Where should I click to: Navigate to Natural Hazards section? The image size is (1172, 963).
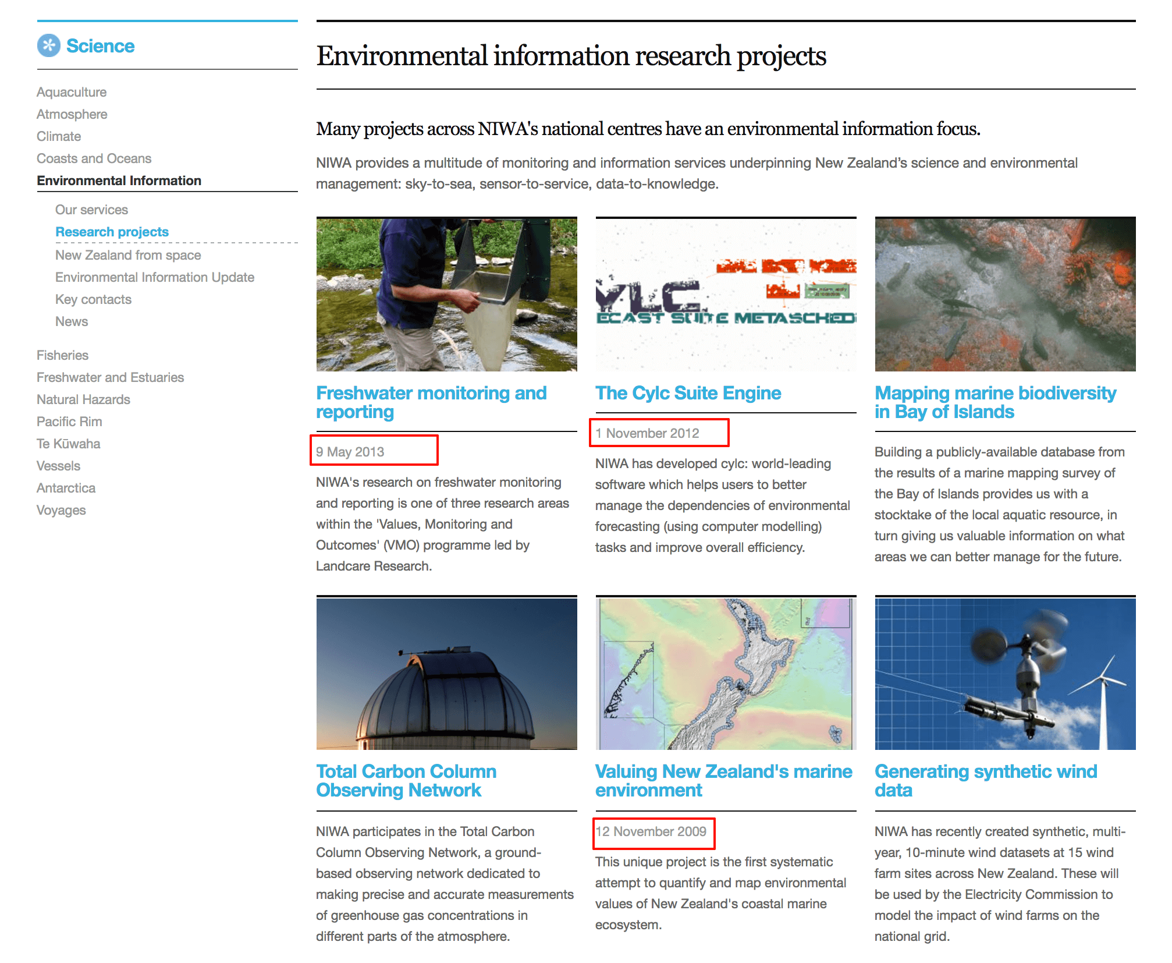coord(83,399)
